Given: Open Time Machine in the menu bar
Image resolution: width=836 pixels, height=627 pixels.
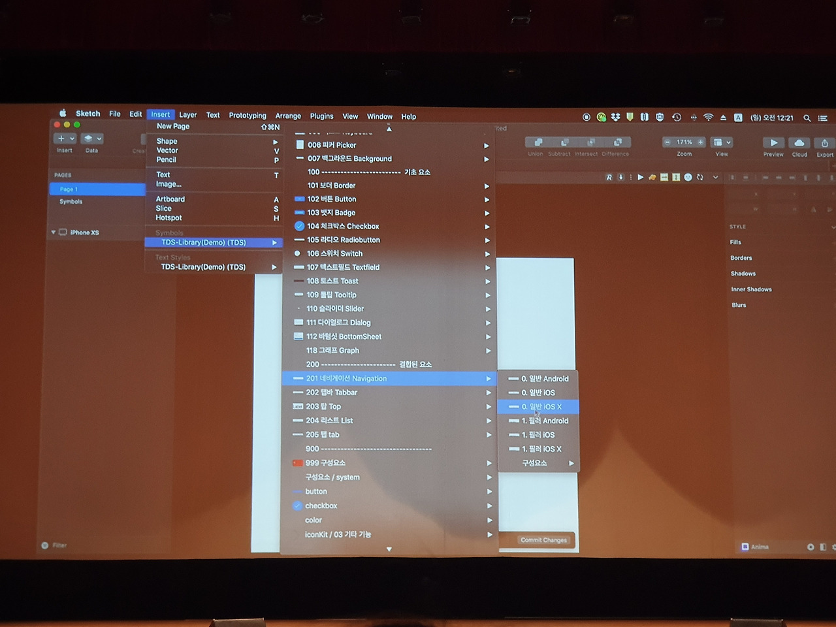Looking at the screenshot, I should click(x=677, y=118).
